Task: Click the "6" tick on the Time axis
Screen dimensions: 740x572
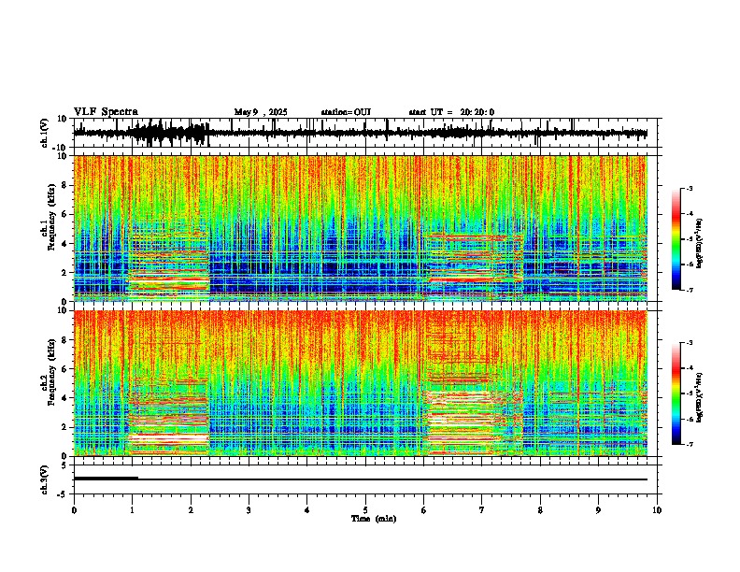Action: [424, 510]
